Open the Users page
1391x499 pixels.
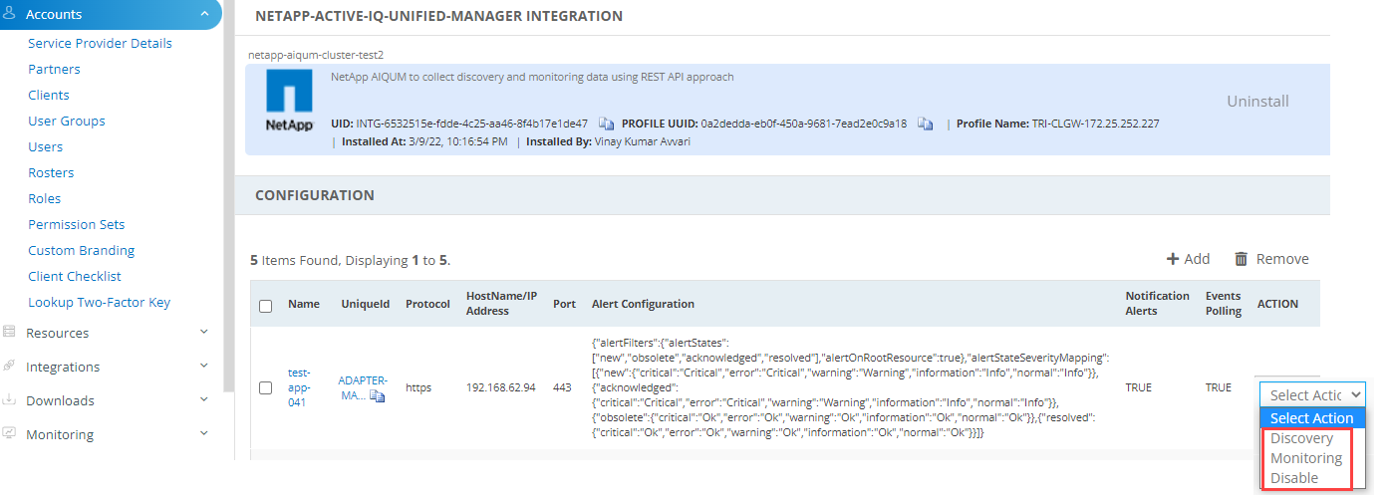tap(45, 146)
